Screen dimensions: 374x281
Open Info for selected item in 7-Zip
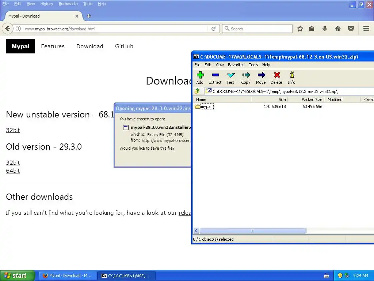coord(292,78)
